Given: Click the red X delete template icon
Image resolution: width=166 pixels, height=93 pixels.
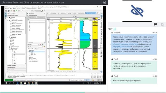Looking at the screenshot, I should point(40,45).
